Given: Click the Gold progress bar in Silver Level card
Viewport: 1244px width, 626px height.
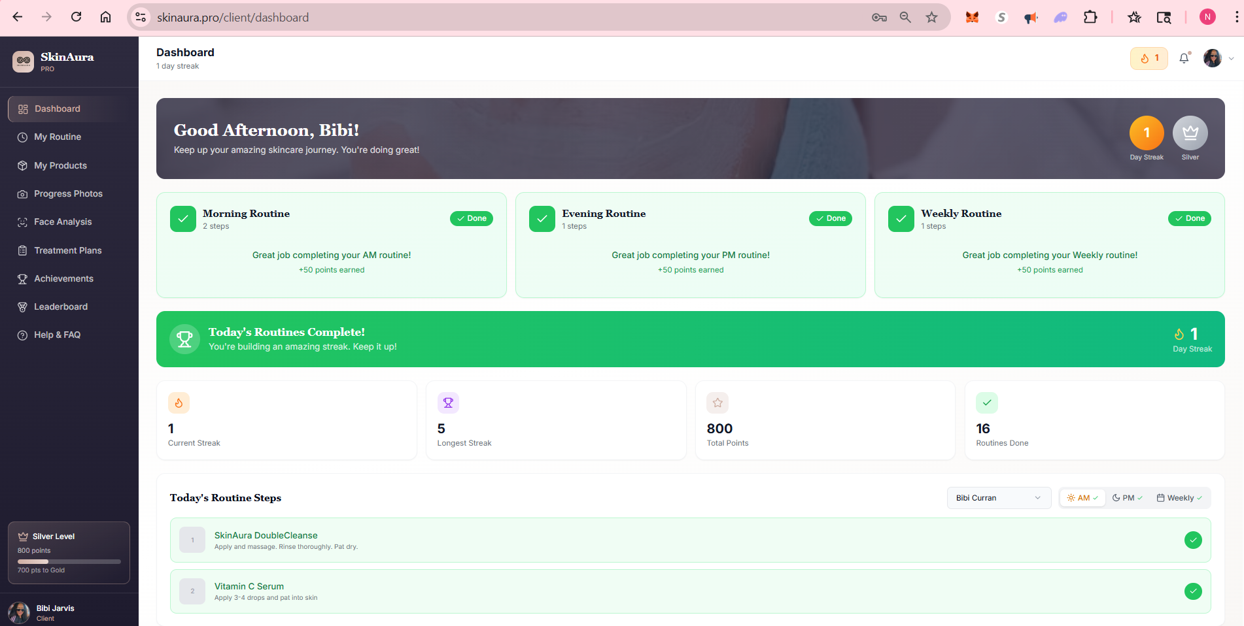Looking at the screenshot, I should point(69,561).
